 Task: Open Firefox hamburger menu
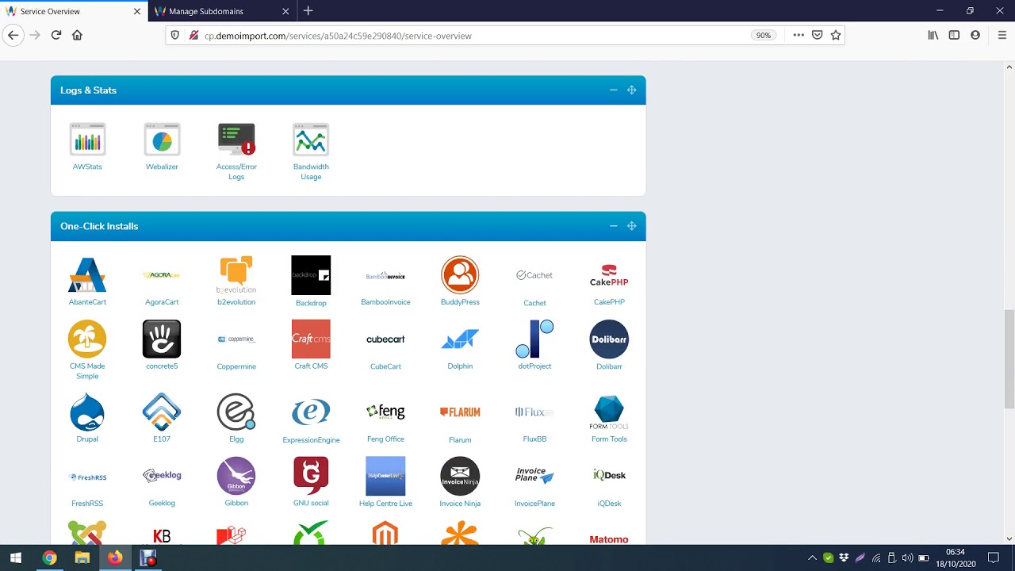coord(1002,35)
